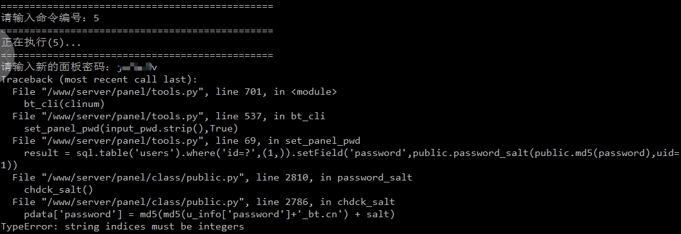Click 'Traceback (most recent call last)' line

click(x=99, y=79)
